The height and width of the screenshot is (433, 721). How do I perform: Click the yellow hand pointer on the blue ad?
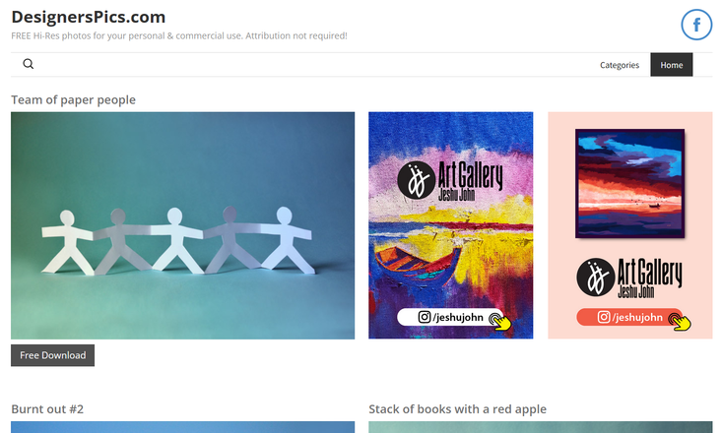(499, 321)
